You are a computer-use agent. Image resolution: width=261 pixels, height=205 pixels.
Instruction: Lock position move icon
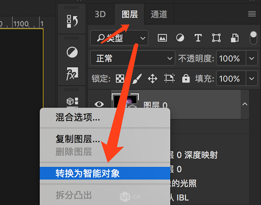152,79
